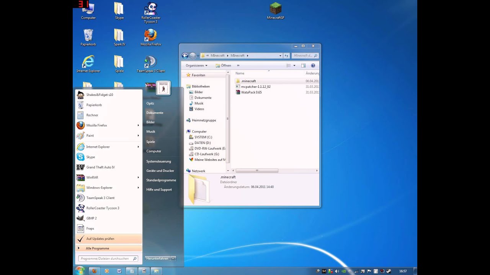Image resolution: width=490 pixels, height=275 pixels.
Task: Click the Programme/Dateien durchsuchen search field
Action: point(105,259)
